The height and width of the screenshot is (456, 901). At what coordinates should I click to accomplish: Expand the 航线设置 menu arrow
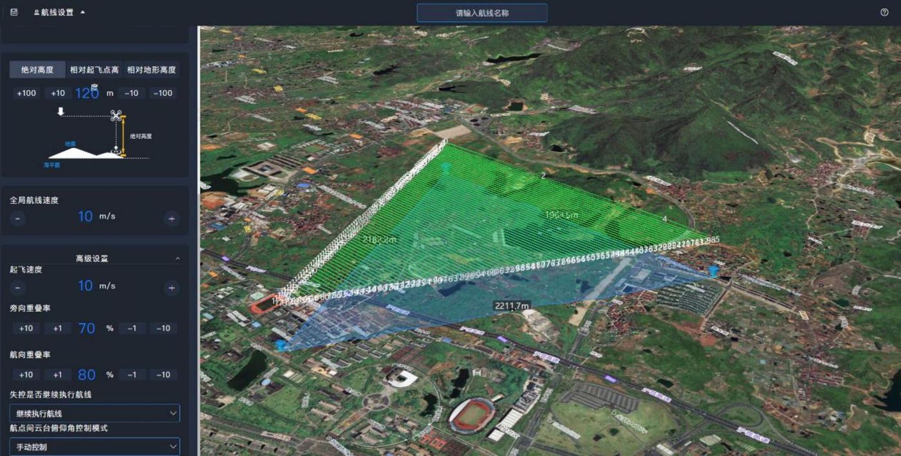point(82,12)
